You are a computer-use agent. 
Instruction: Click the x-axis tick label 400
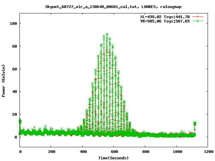[83, 152]
